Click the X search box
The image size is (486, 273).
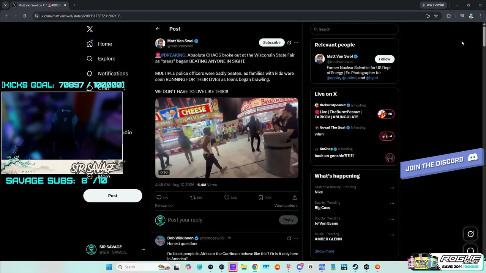355,29
